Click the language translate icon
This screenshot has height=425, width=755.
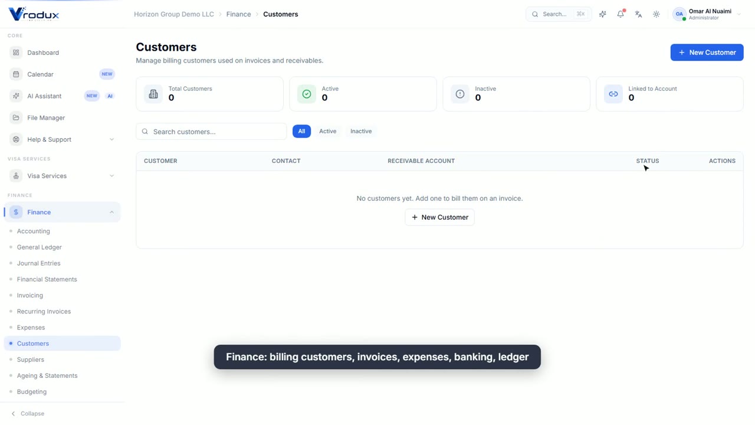pos(638,14)
